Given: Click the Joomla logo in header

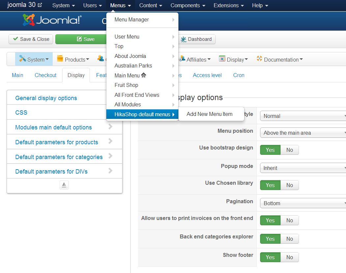Looking at the screenshot, I should (52, 20).
